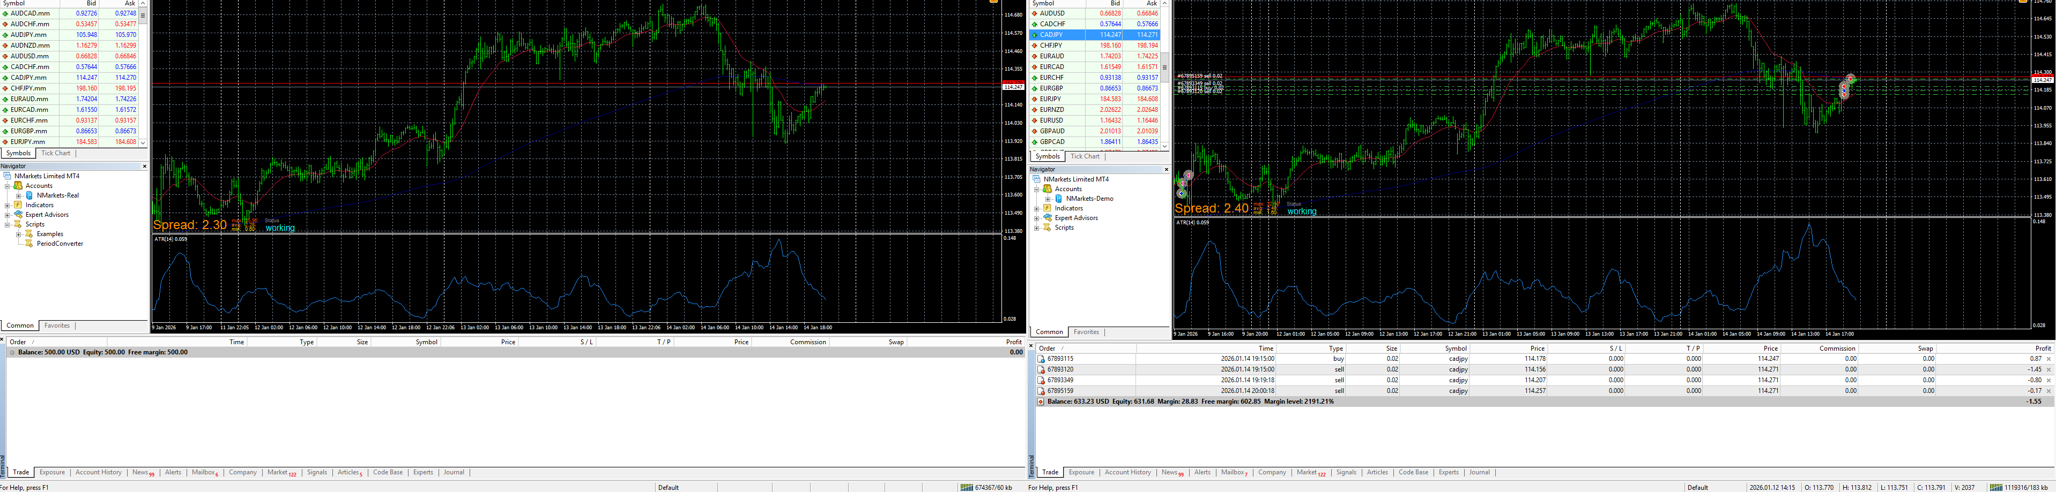Click the connection status bars icon showing 674367/60 kb

[967, 487]
